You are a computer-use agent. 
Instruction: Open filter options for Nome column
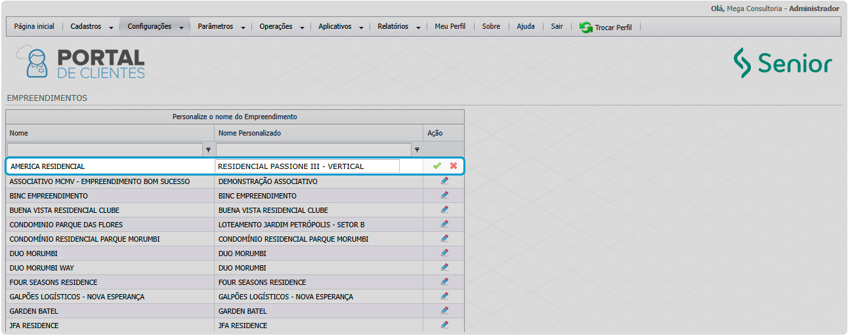[208, 149]
